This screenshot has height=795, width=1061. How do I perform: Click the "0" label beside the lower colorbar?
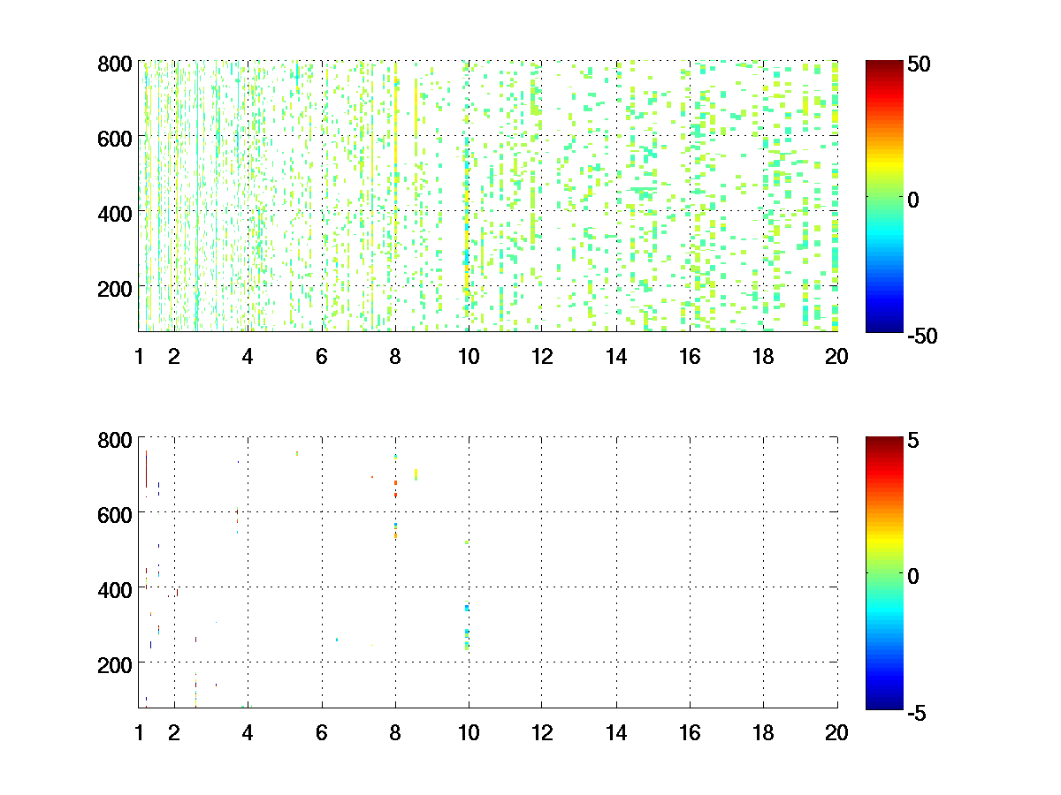click(x=913, y=575)
